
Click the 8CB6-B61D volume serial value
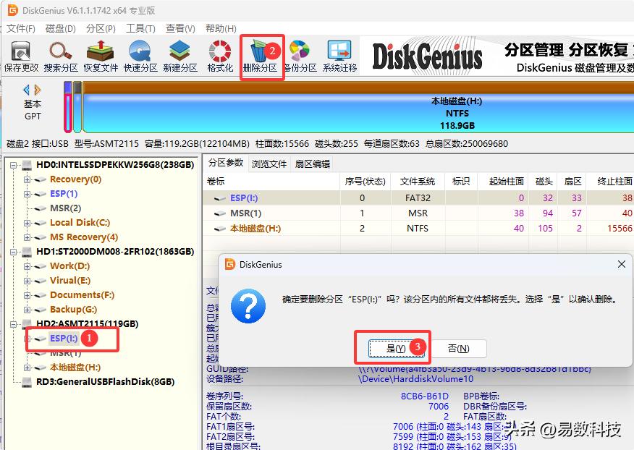[x=425, y=396]
